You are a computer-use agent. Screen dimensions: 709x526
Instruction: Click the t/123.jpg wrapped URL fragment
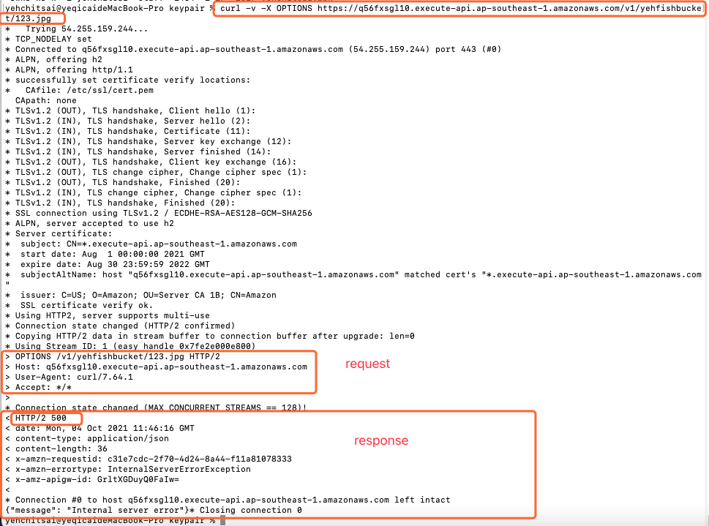[28, 18]
